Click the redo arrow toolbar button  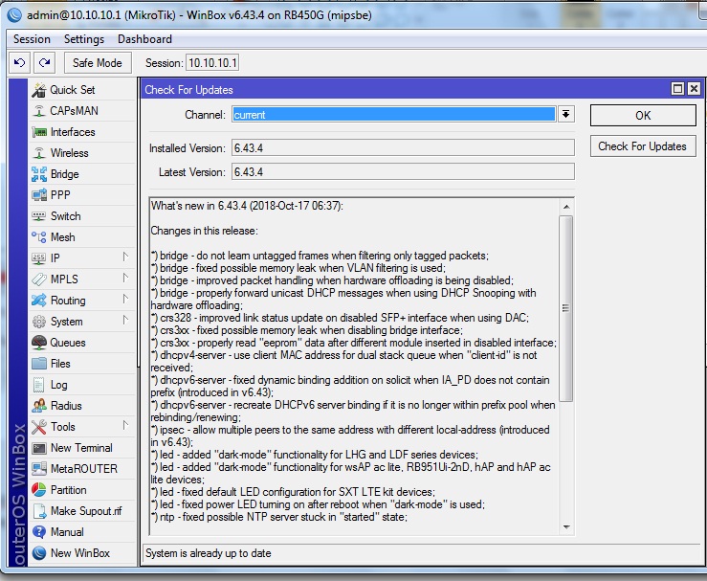(44, 63)
